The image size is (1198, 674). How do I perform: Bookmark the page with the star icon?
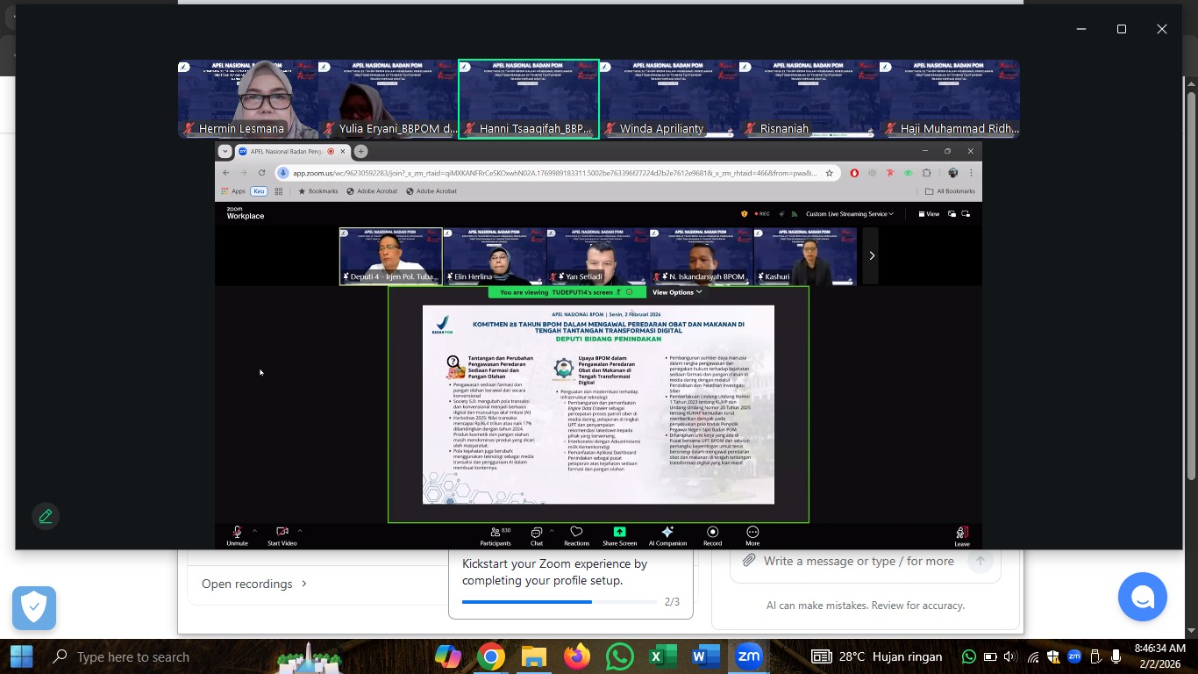coord(829,173)
